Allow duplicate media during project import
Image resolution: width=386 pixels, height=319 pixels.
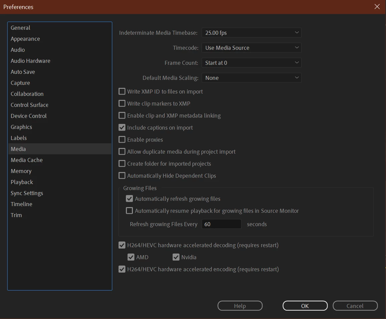click(x=122, y=152)
